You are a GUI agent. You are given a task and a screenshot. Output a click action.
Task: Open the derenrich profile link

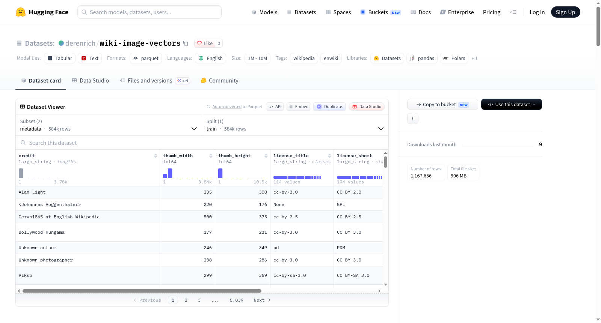(80, 43)
